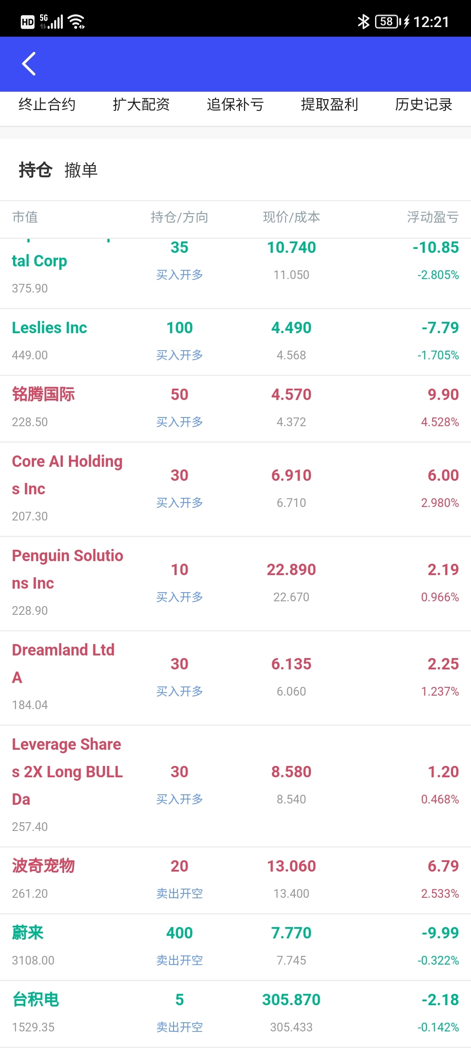Switch to the 持仓 tab
Viewport: 471px width, 1048px height.
pos(35,170)
